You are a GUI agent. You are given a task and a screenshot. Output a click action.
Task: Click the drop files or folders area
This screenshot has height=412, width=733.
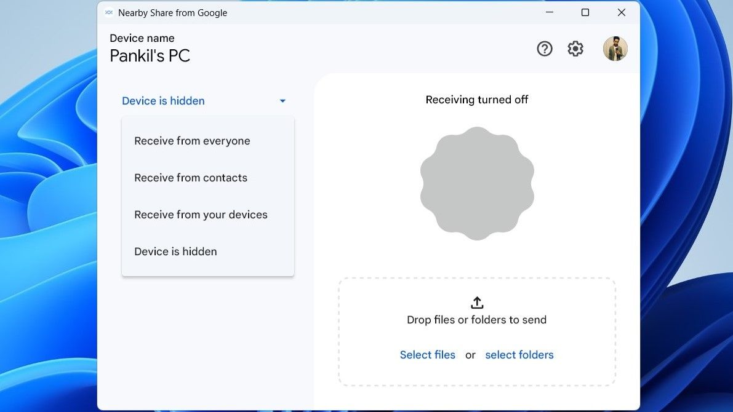pyautogui.click(x=477, y=320)
